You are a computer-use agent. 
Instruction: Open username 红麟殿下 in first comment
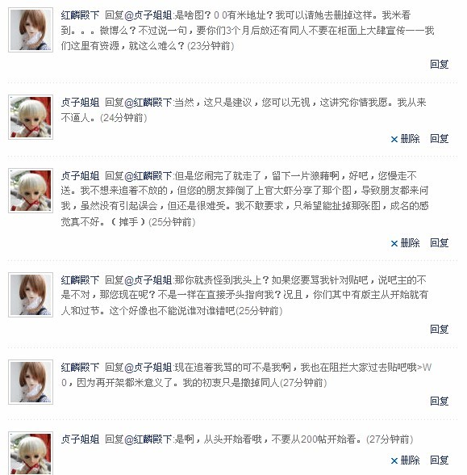(80, 15)
